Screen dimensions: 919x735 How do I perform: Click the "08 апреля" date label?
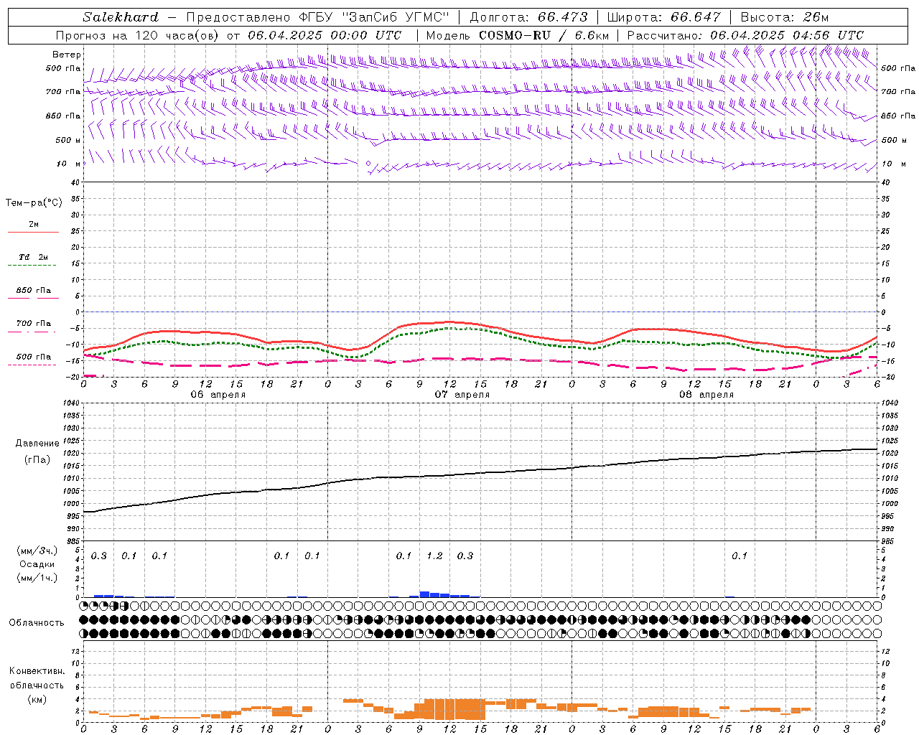pos(706,395)
